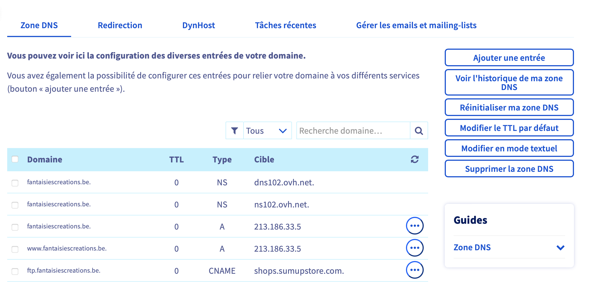Screen dimensions: 595x295
Task: Refresh the DNS entries table
Action: (x=415, y=159)
